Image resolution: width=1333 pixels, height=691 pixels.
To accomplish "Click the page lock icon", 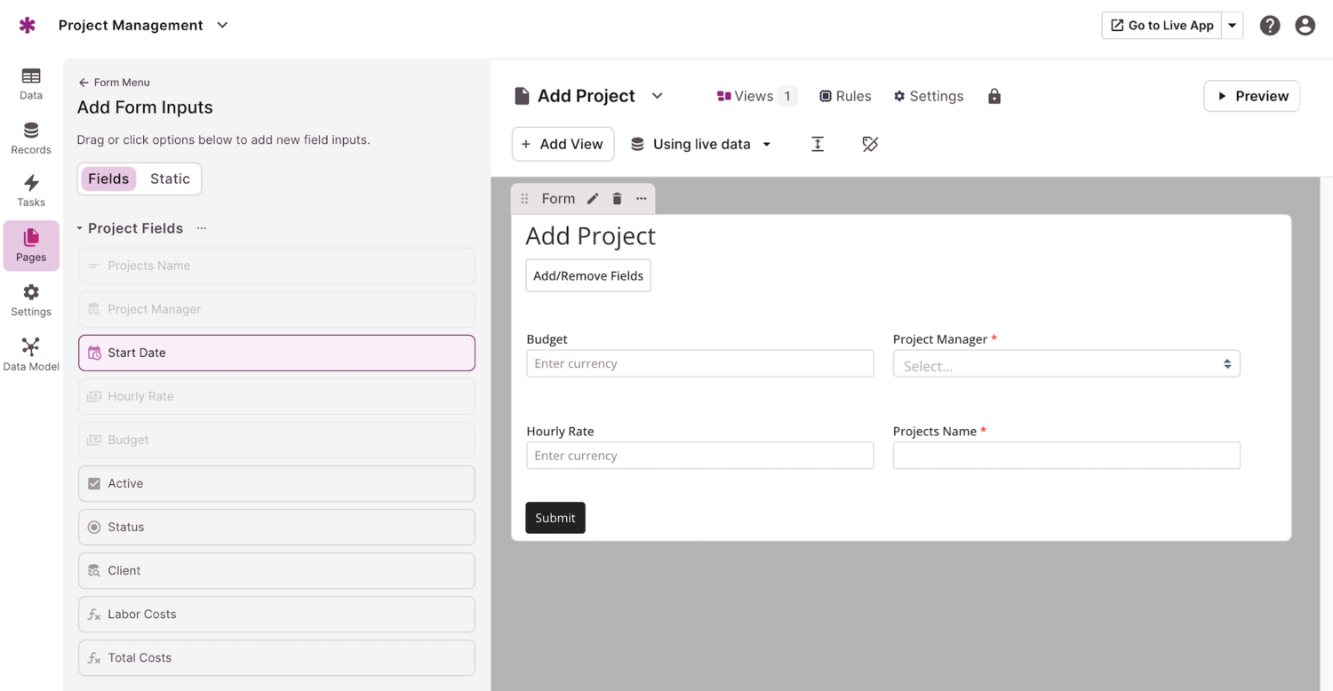I will pyautogui.click(x=994, y=96).
